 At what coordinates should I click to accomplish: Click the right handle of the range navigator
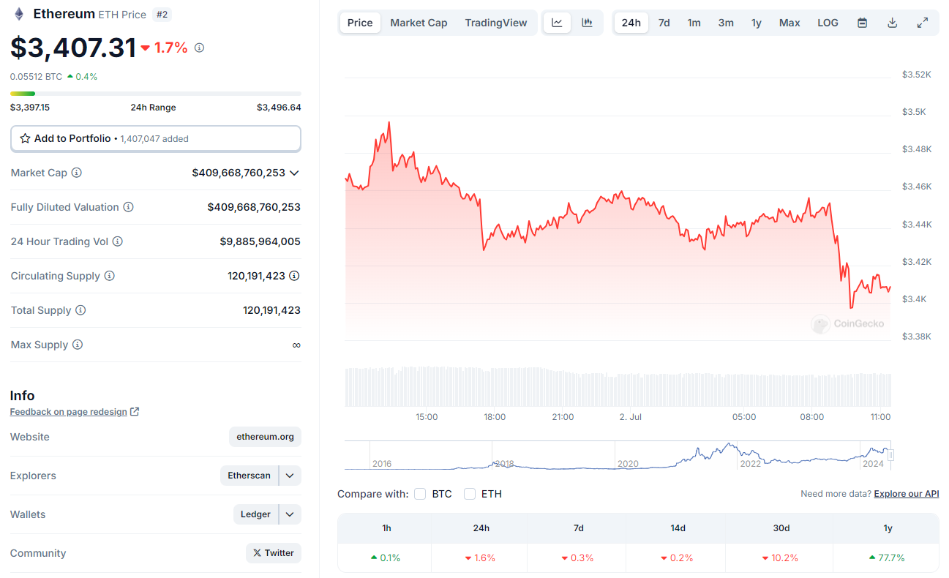click(x=890, y=455)
